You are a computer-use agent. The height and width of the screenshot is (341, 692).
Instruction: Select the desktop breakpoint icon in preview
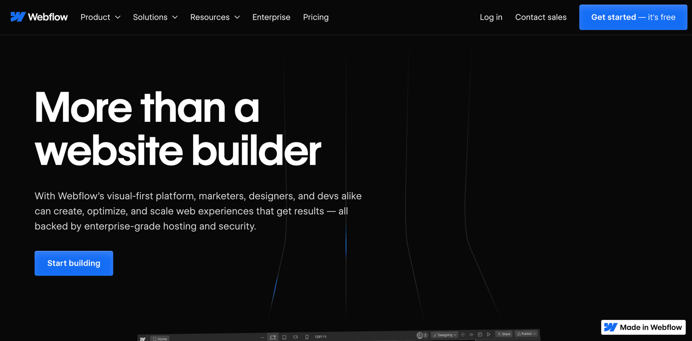click(272, 337)
